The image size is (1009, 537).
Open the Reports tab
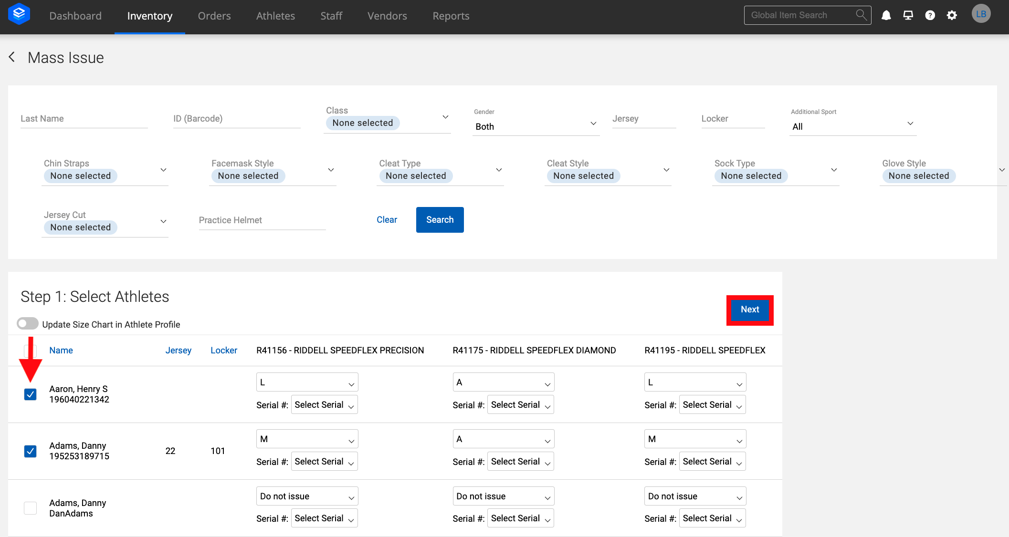tap(451, 16)
